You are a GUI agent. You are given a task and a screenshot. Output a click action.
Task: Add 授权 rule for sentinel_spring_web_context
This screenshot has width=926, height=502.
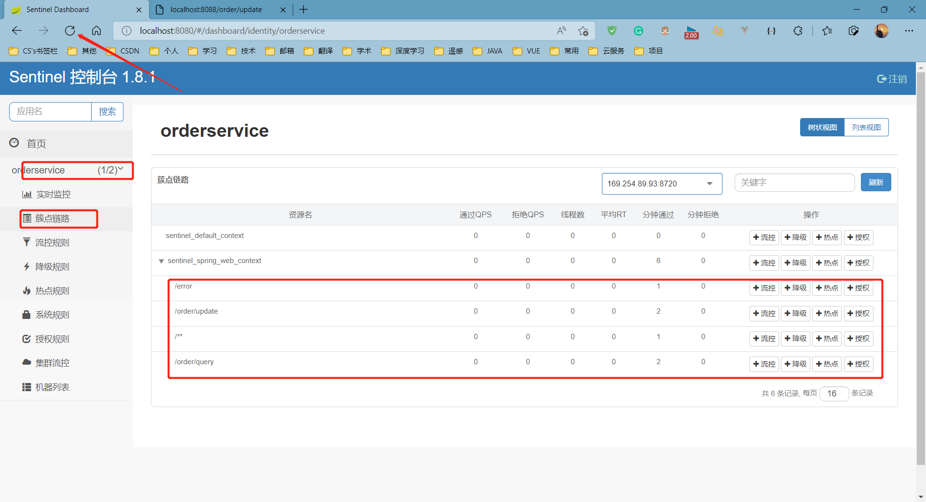click(x=858, y=263)
